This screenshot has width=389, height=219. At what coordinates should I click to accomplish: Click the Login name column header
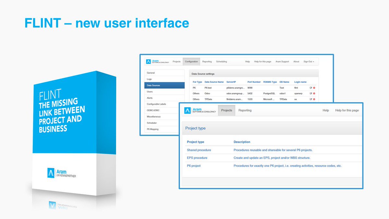[300, 82]
